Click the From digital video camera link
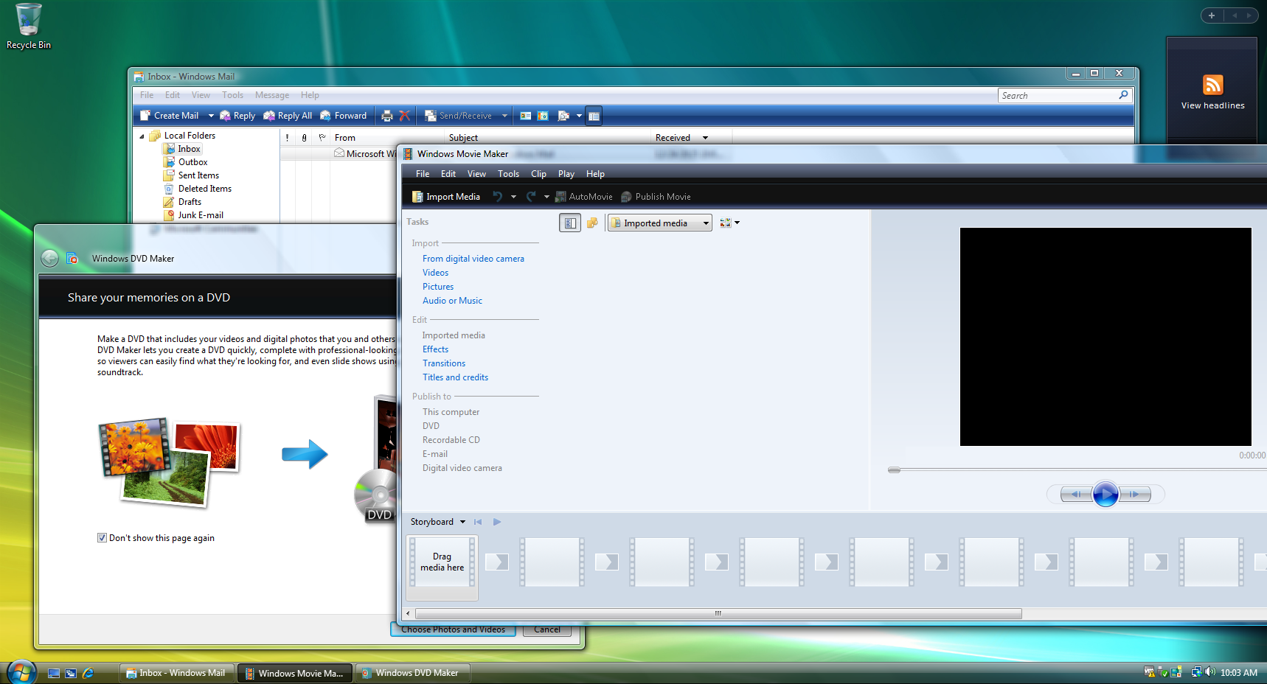1267x684 pixels. pos(473,259)
